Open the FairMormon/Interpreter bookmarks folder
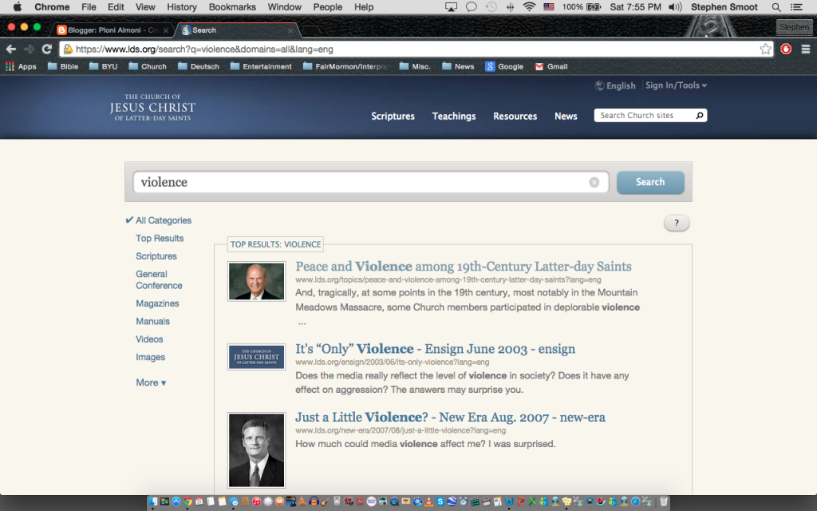817x511 pixels. 346,66
